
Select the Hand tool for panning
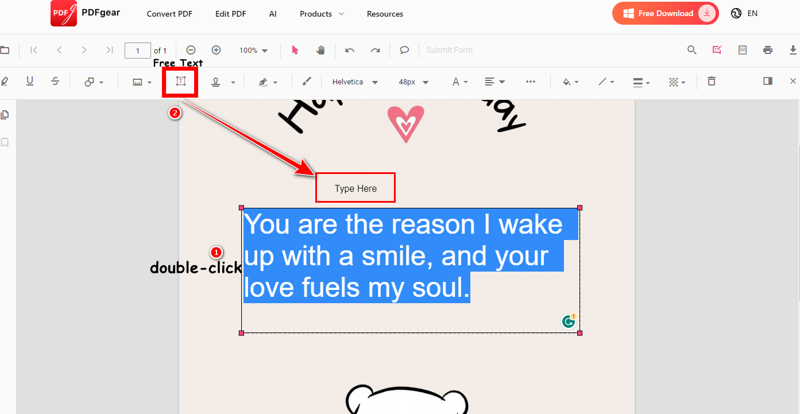(320, 50)
